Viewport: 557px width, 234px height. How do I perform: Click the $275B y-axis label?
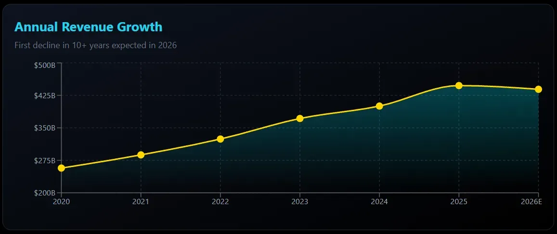pos(45,160)
